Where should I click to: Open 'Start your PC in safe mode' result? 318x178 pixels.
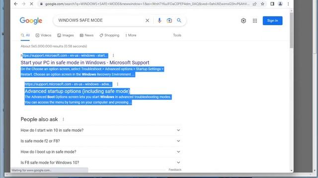[85, 63]
